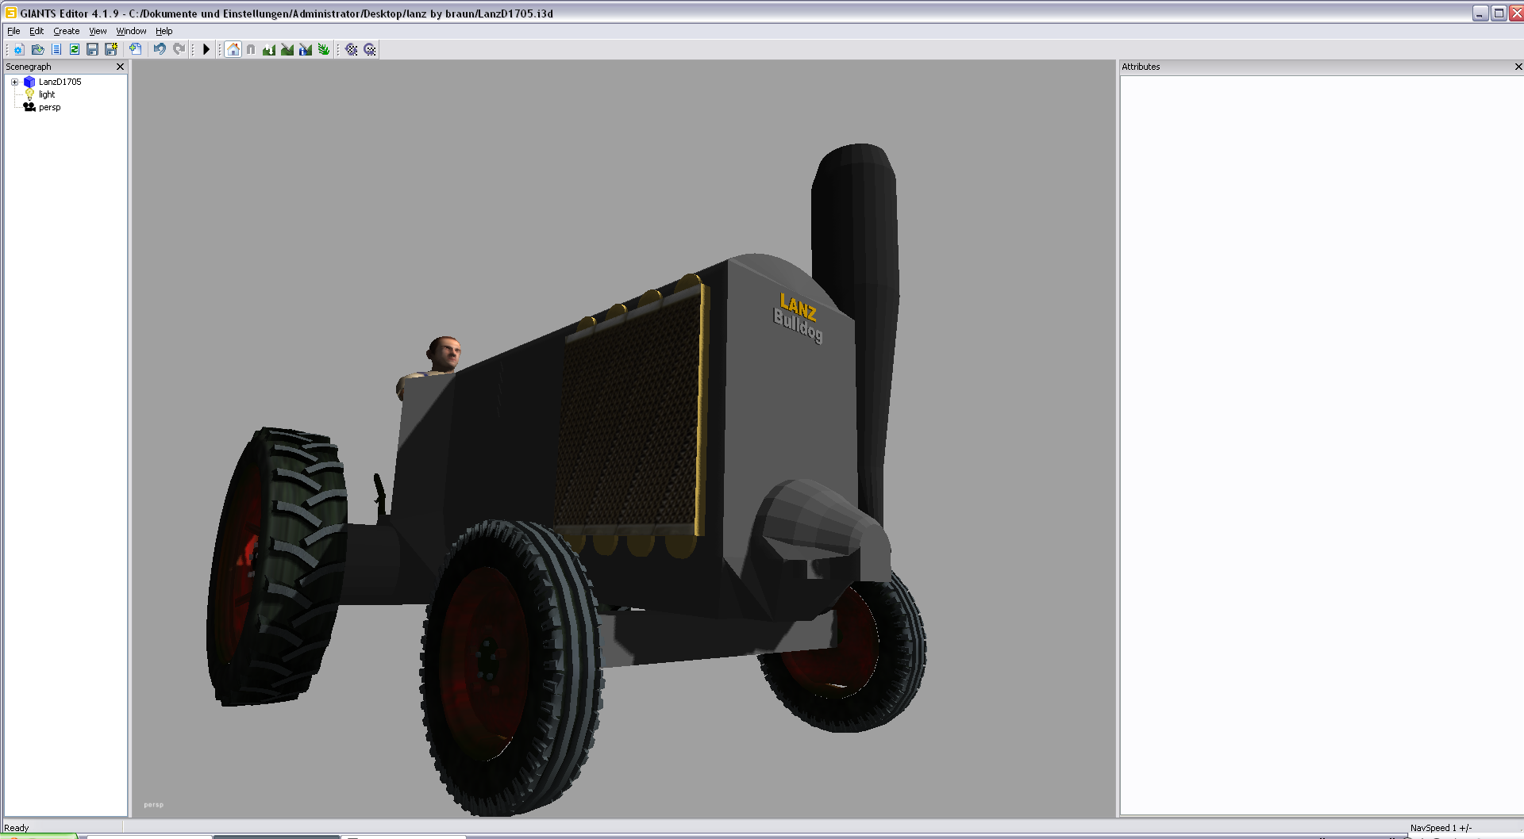Click the persp label in viewport corner

coord(153,805)
